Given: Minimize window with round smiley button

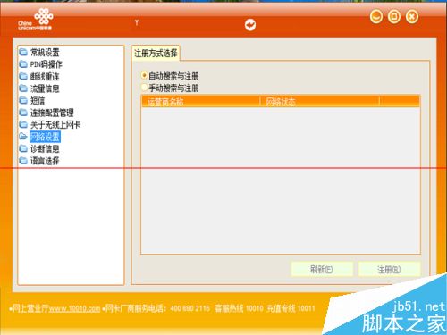Looking at the screenshot, I should [x=376, y=16].
